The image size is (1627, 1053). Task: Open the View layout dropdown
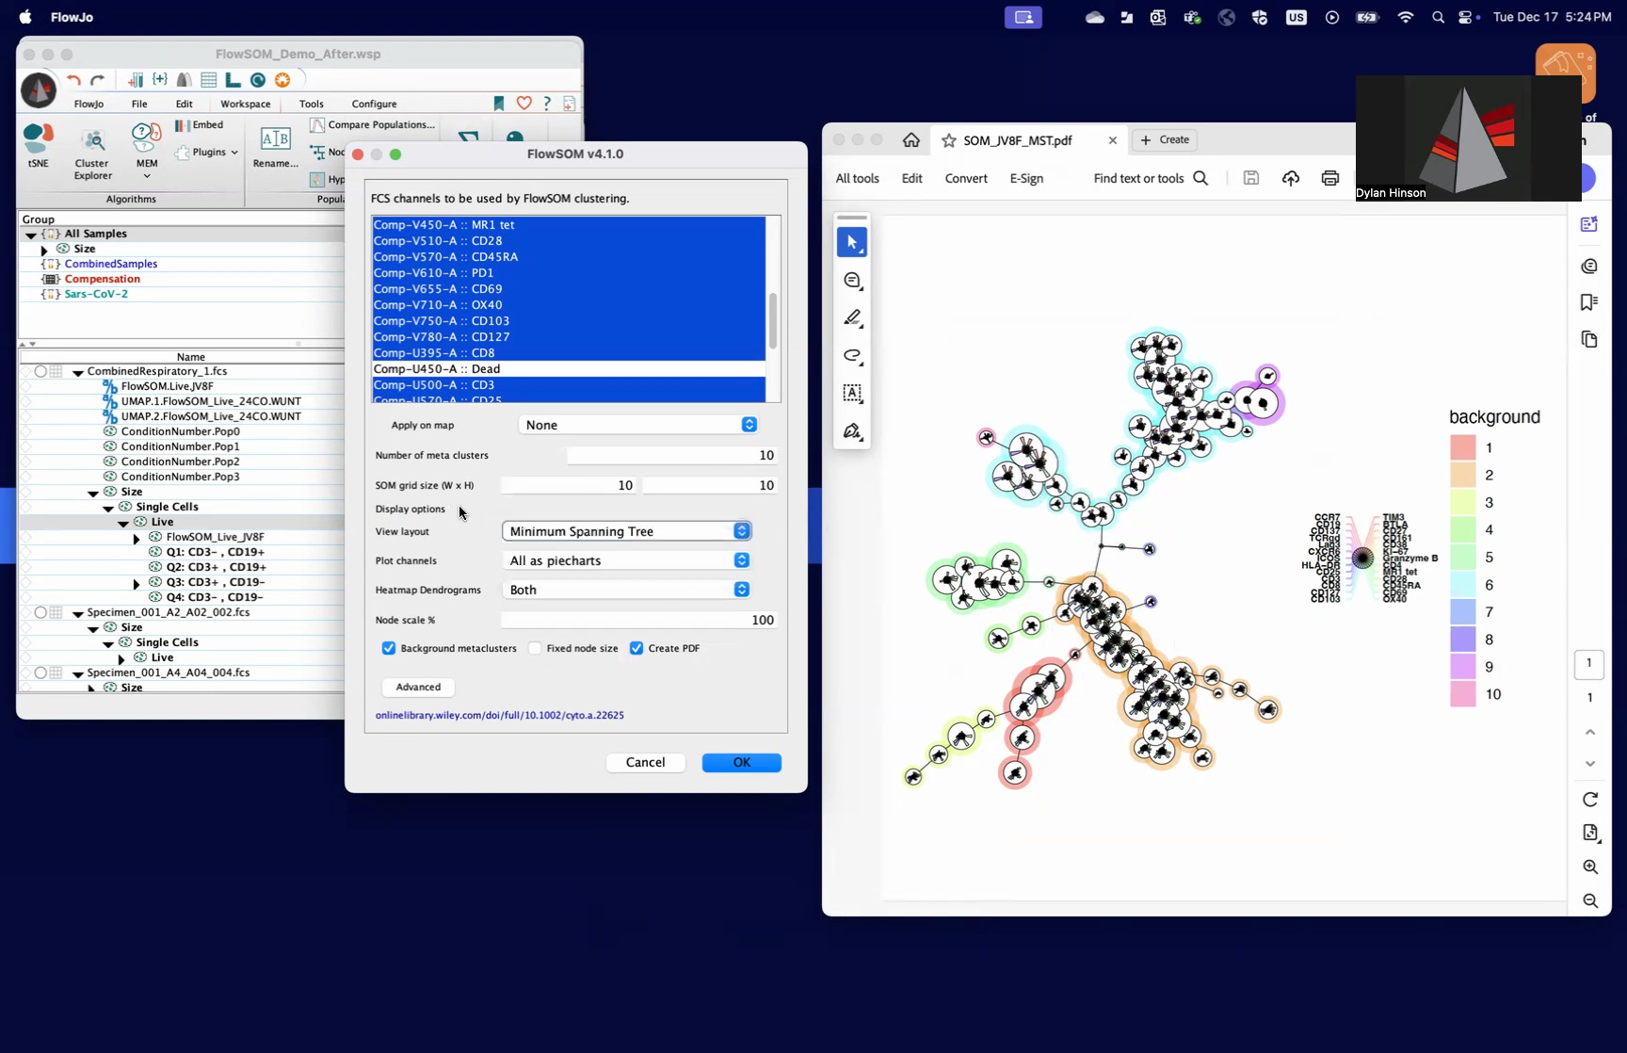627,531
